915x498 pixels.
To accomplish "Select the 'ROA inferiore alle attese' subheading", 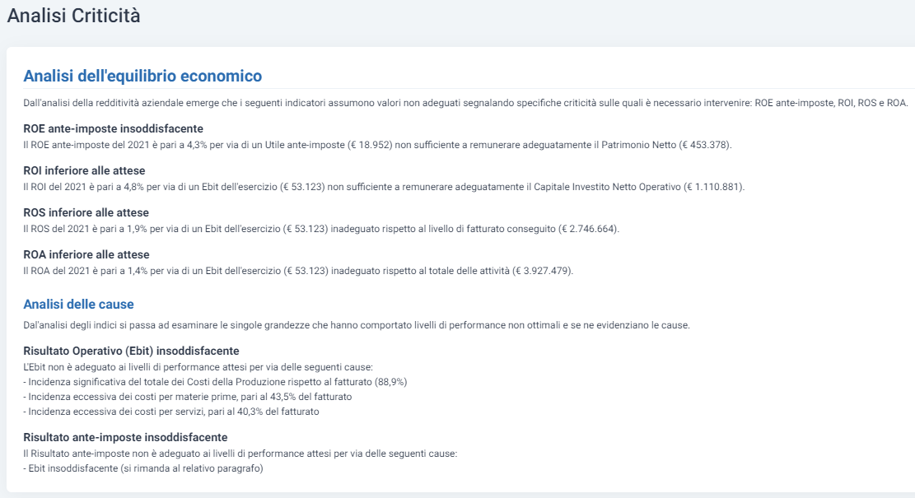I will point(86,254).
